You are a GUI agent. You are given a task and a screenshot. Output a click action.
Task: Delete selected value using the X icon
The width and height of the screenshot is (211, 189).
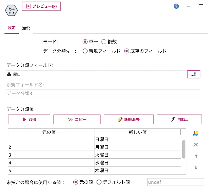pos(196,145)
